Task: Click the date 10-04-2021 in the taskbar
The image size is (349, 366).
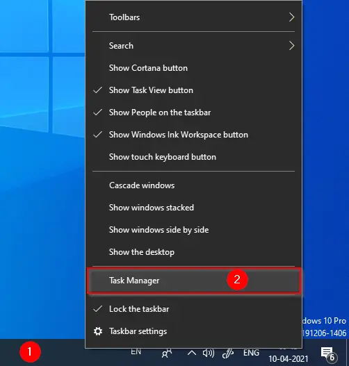Action: (289, 359)
